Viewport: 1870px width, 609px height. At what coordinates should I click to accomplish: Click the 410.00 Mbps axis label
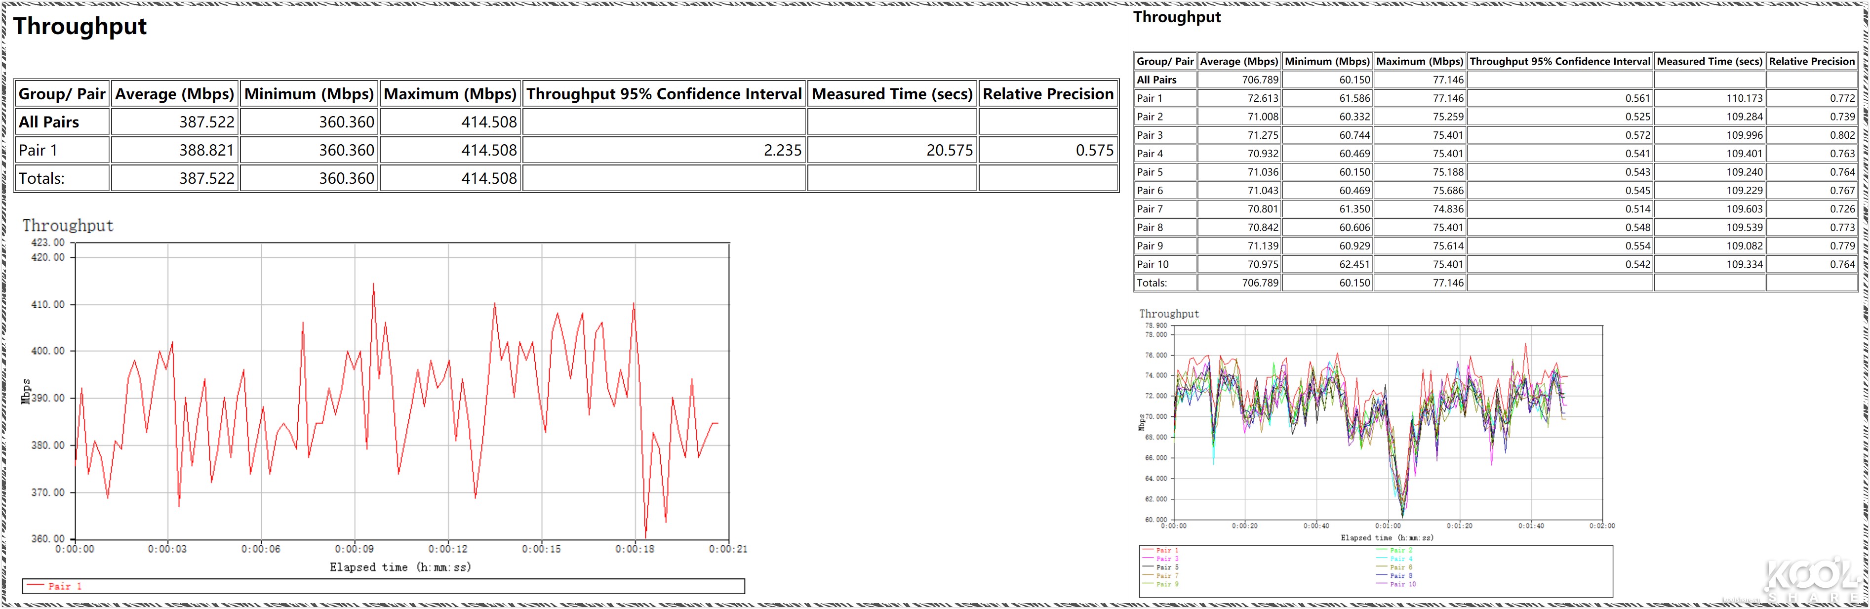point(48,305)
